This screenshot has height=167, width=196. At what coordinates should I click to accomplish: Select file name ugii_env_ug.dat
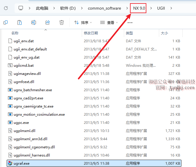pyautogui.click(x=27, y=57)
